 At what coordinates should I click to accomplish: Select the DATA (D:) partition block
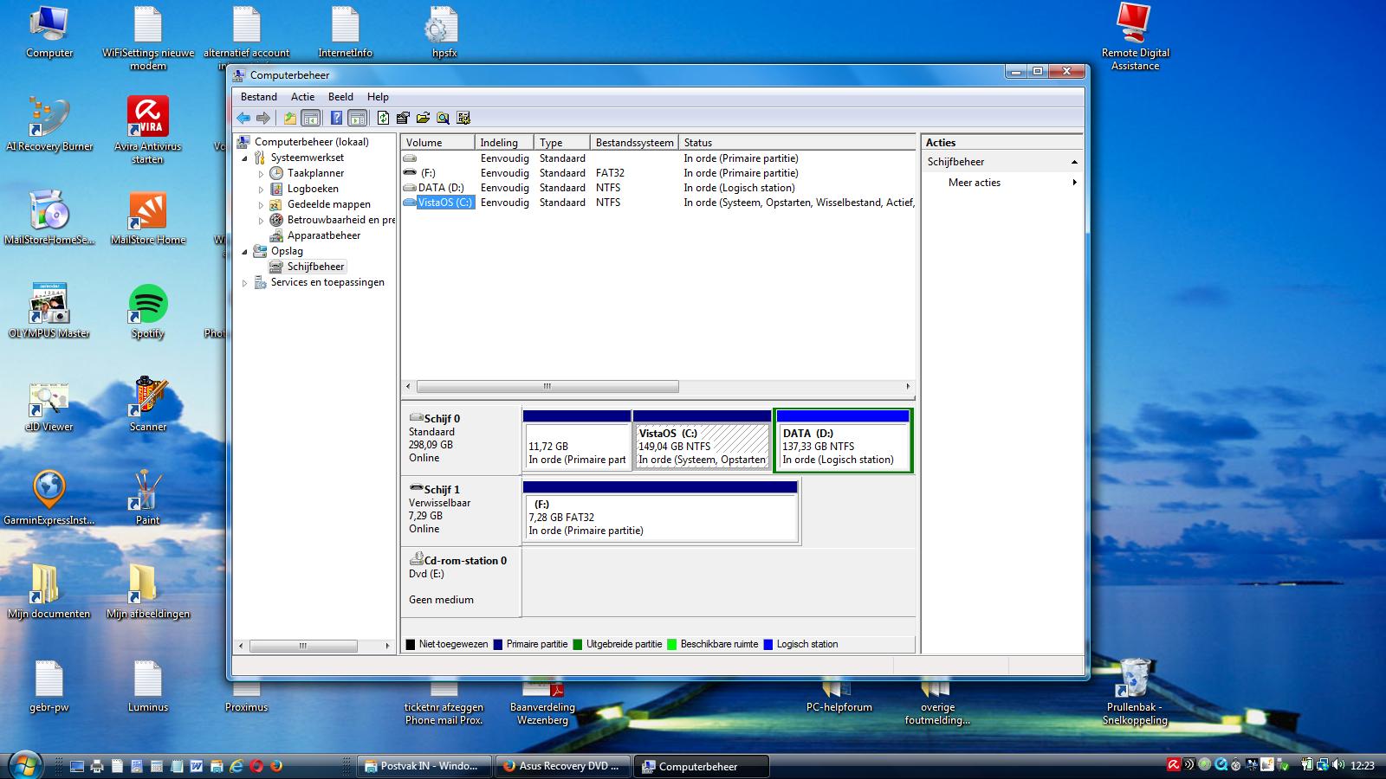point(842,446)
